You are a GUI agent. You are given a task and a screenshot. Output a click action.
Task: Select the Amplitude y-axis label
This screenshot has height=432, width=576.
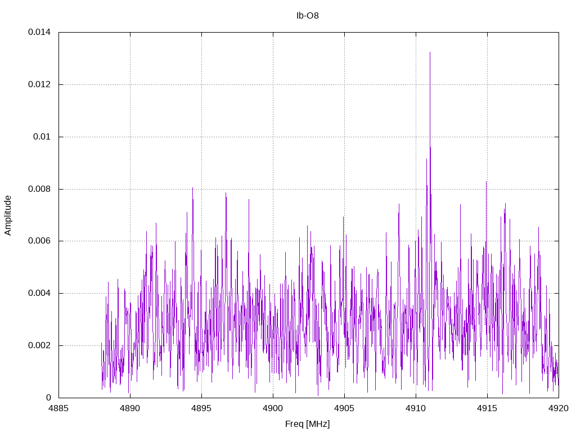pyautogui.click(x=8, y=215)
